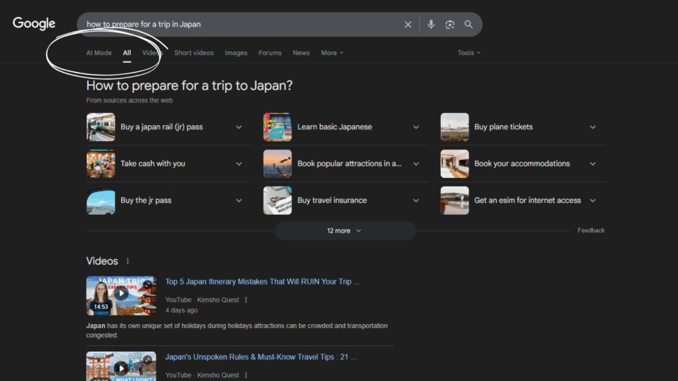678x381 pixels.
Task: Show 12 more suggestions
Action: tap(344, 231)
